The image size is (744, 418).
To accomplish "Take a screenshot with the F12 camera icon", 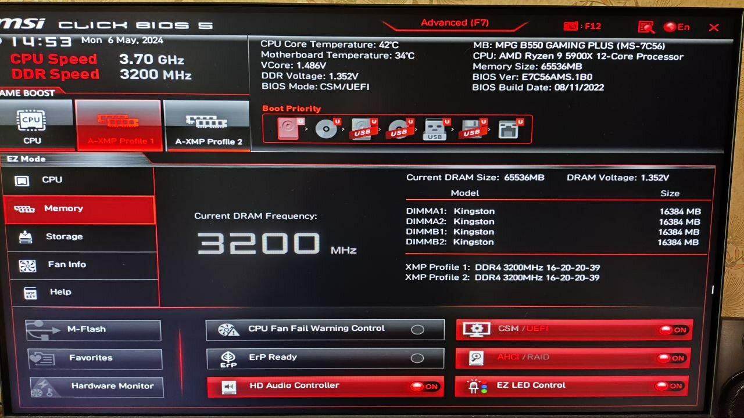I will tap(582, 26).
